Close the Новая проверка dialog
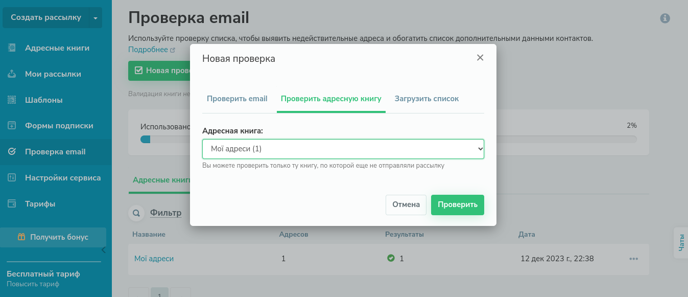The image size is (688, 297). point(480,58)
